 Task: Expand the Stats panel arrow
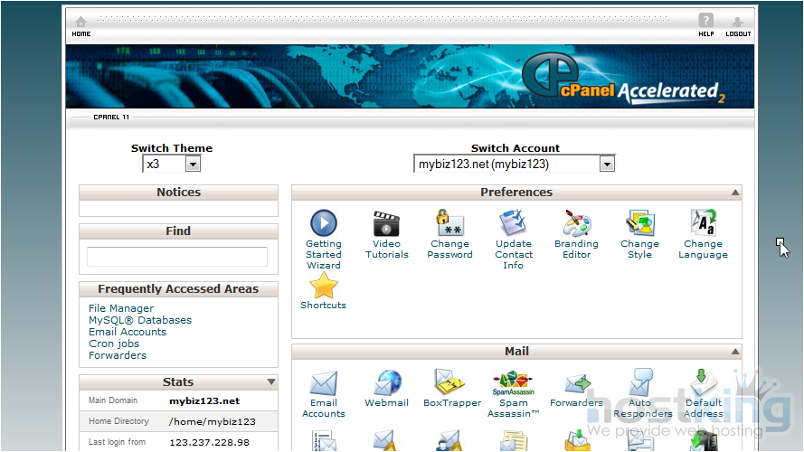pos(271,382)
